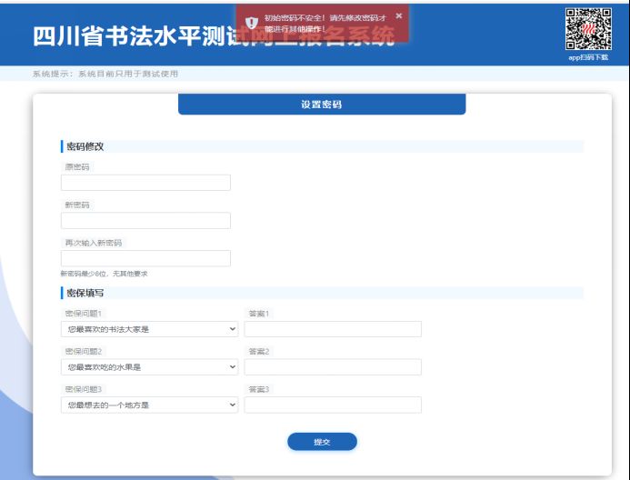Click the 答案3 answer field
Viewport: 630px width, 480px height.
click(333, 405)
